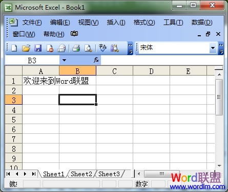Expand Formatting toolbar options chevron
The height and width of the screenshot is (192, 228).
221,49
